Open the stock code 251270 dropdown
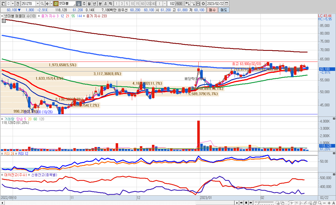Viewport: 336px width, 205px height. (x=38, y=4)
